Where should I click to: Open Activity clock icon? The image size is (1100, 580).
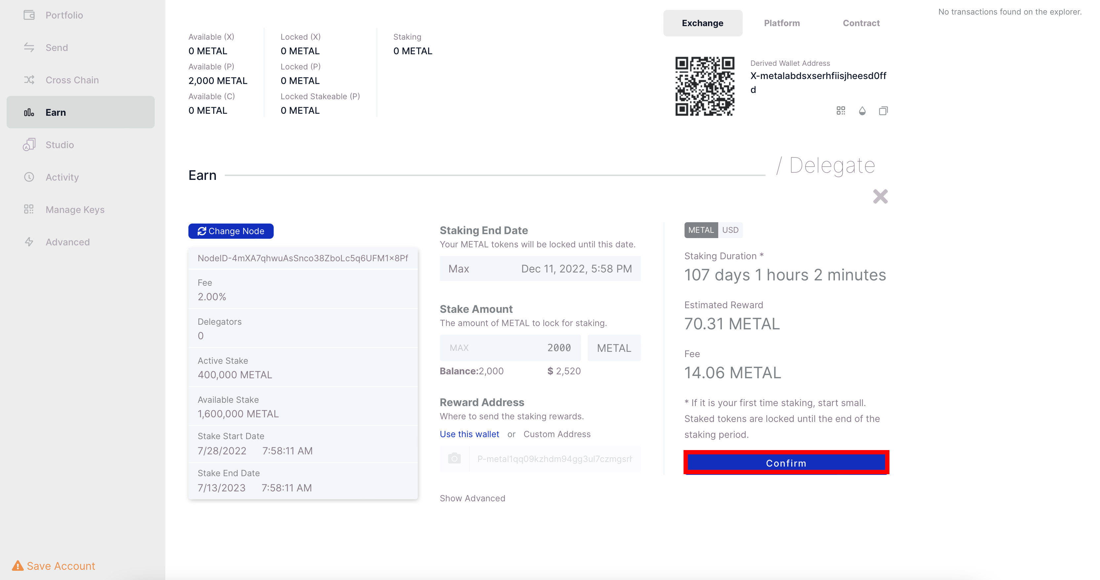coord(29,177)
